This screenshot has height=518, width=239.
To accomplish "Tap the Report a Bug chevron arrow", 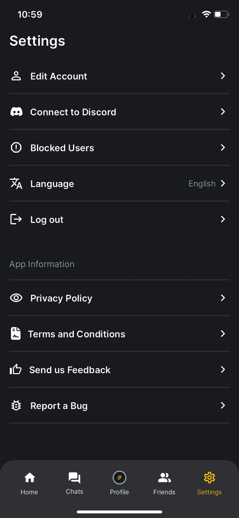I will (x=223, y=405).
